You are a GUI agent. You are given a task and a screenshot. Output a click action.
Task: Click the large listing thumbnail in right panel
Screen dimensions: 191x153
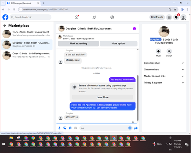[x=164, y=32]
